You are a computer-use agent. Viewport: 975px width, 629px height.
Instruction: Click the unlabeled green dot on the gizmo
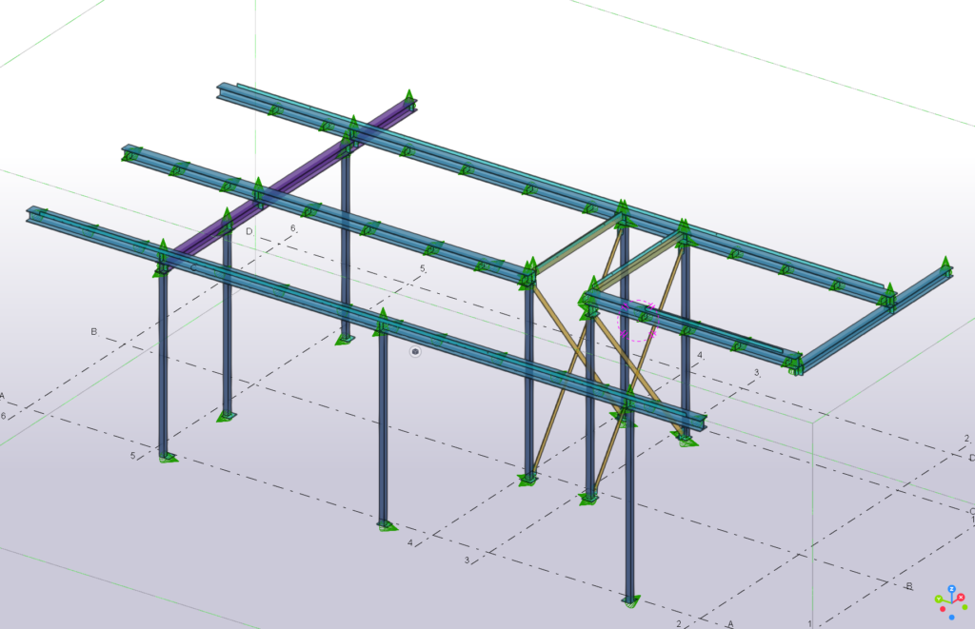[x=964, y=607]
